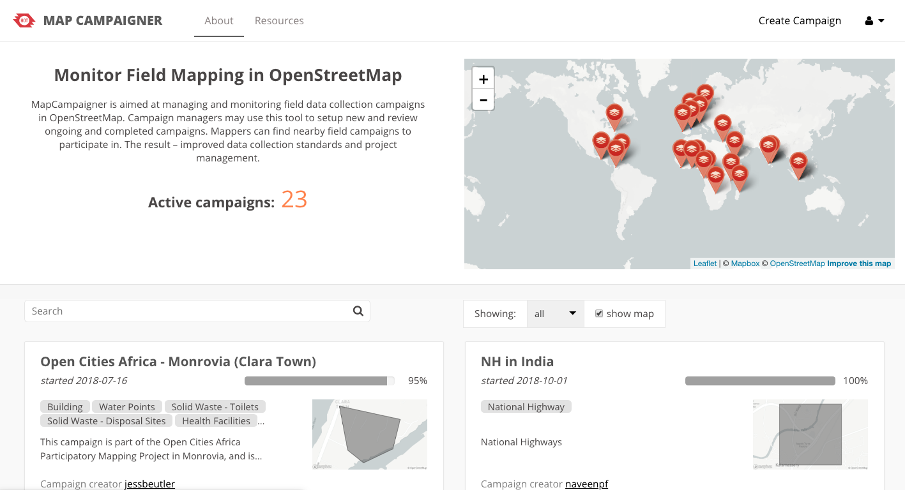Open jessbeutler creator profile link
The image size is (905, 490).
149,484
